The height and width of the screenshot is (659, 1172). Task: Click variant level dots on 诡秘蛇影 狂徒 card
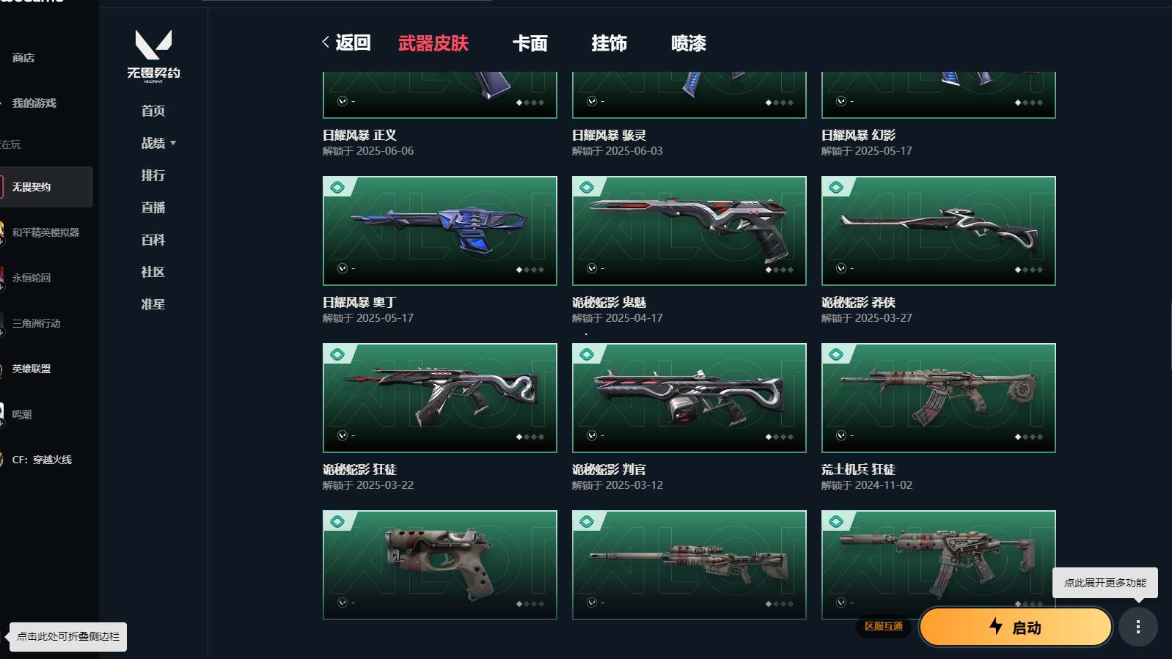[530, 437]
